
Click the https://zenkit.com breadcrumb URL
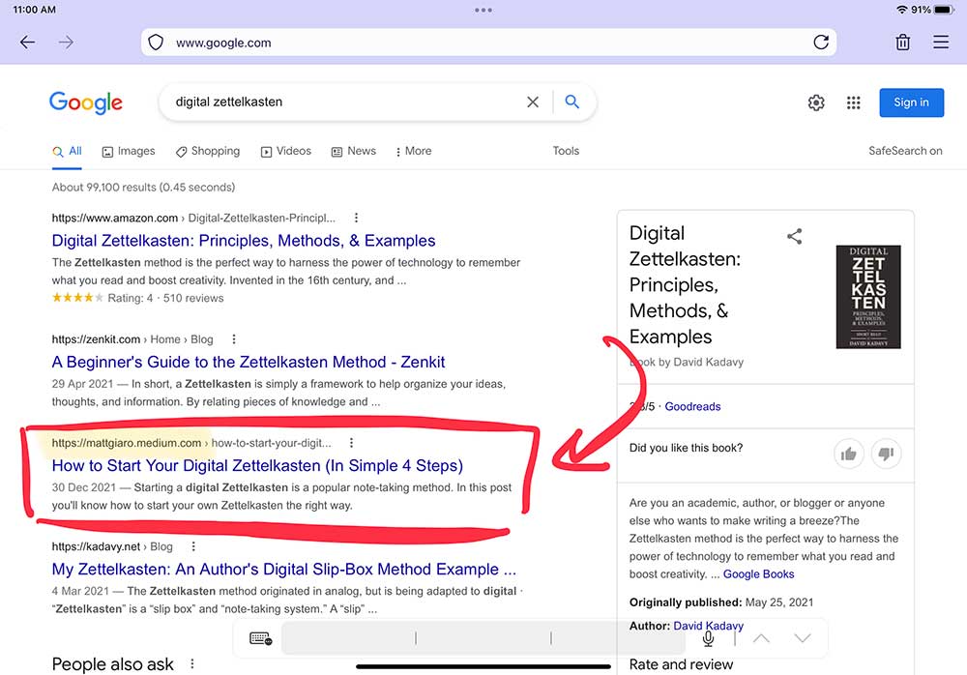[96, 339]
